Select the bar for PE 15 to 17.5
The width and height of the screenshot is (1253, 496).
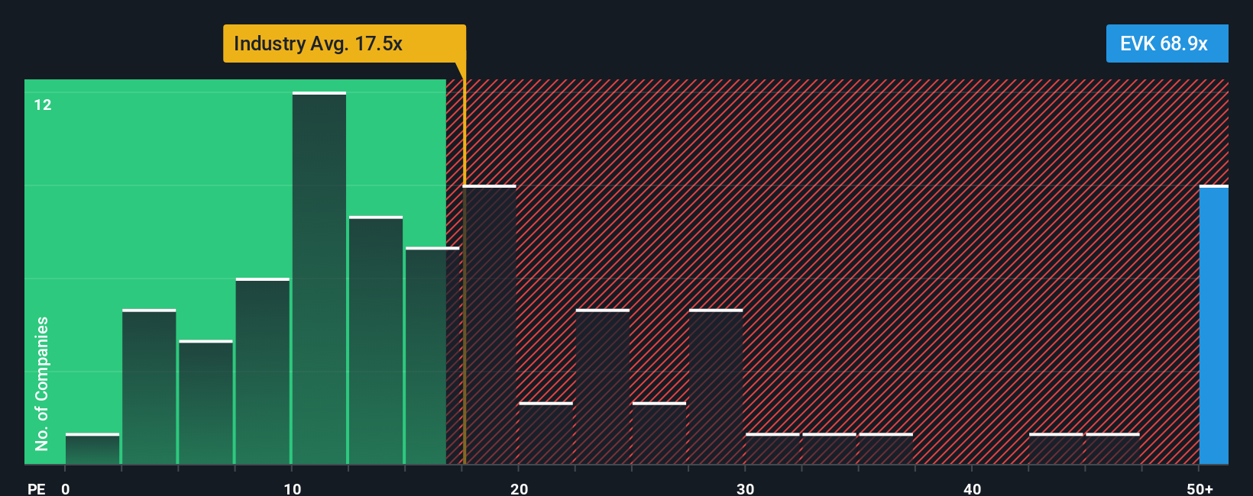432,356
